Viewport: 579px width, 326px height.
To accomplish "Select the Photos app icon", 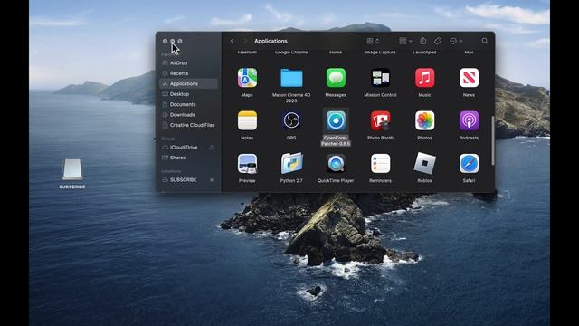I will (424, 120).
